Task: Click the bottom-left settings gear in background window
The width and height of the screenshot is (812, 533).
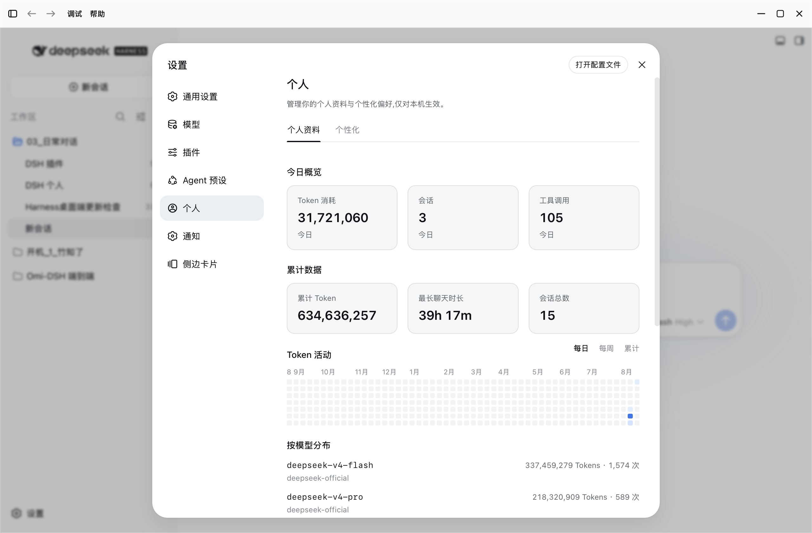Action: pos(16,513)
